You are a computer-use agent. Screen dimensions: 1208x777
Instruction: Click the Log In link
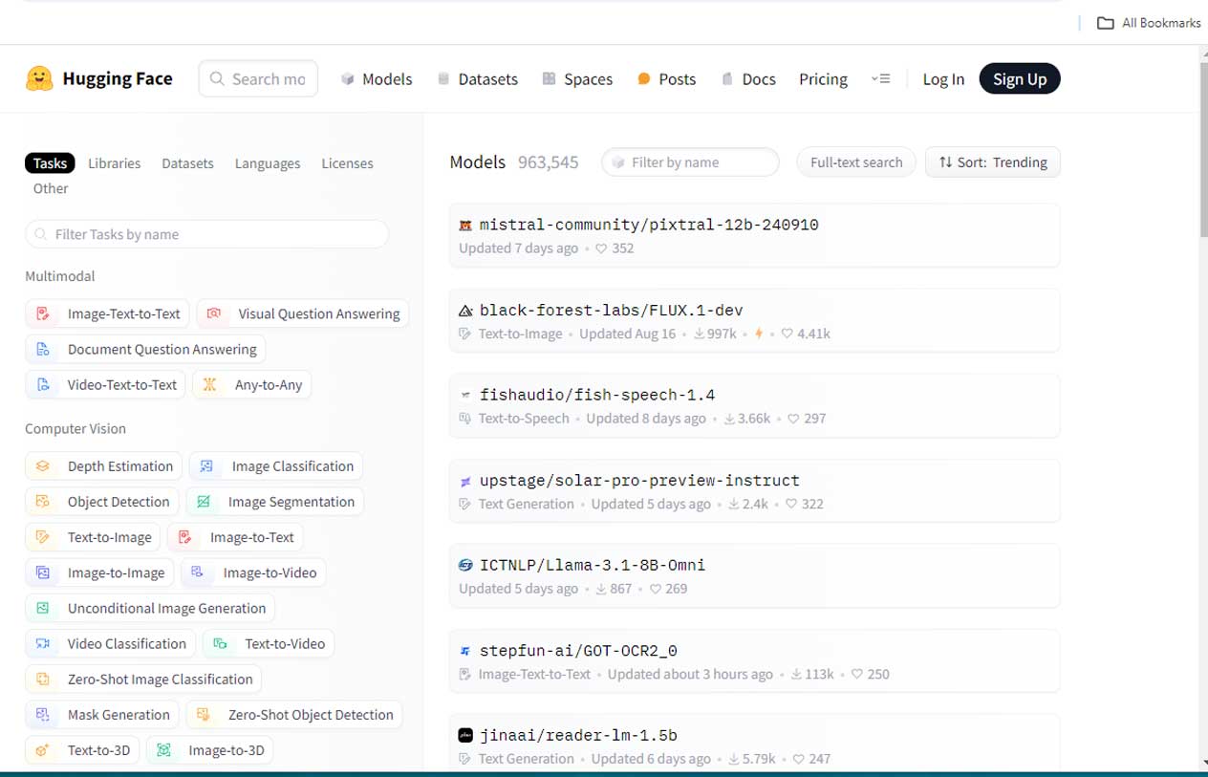(x=943, y=78)
